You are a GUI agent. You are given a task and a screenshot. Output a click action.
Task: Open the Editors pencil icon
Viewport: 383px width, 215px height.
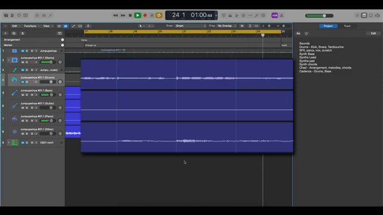[x=50, y=16]
